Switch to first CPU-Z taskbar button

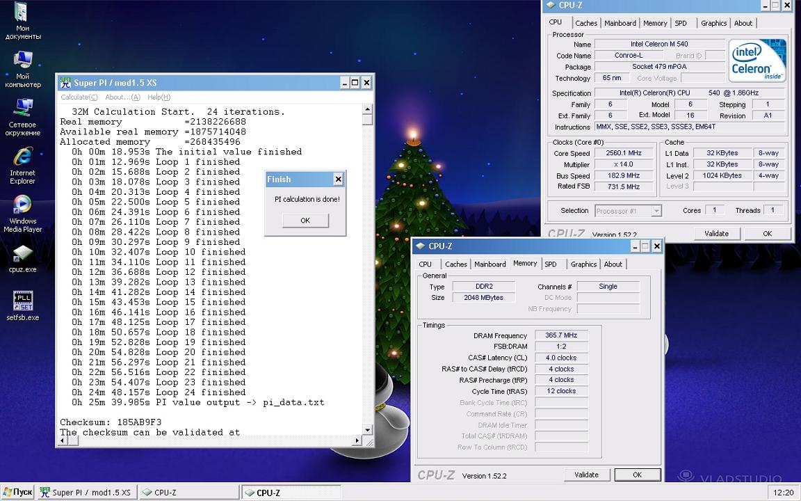[188, 493]
